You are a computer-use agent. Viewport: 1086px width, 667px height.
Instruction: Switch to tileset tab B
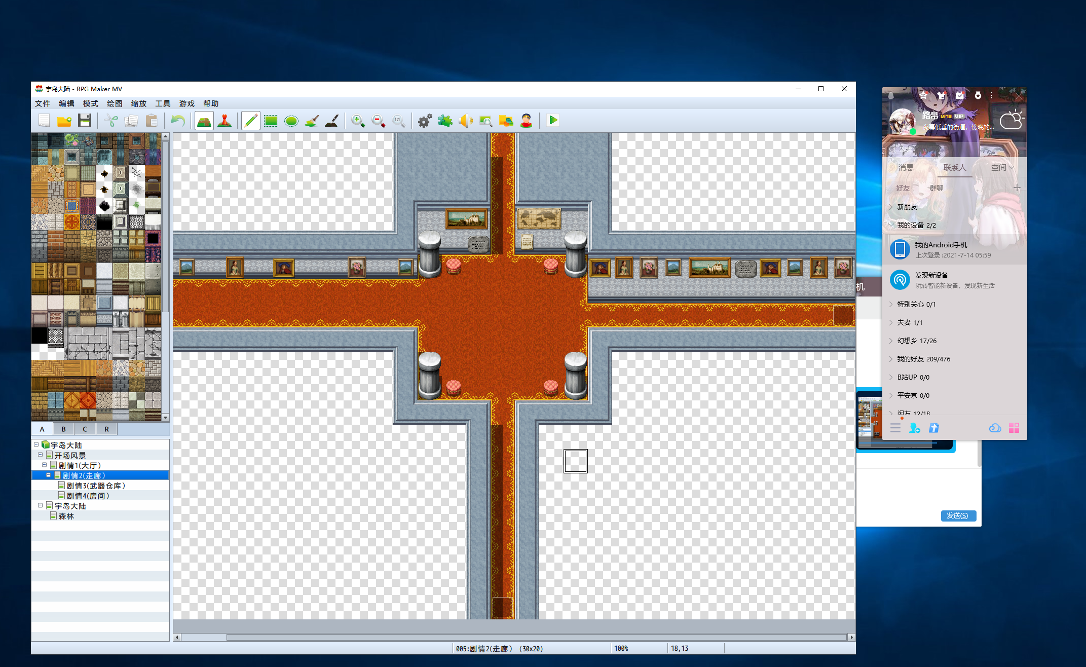[63, 429]
